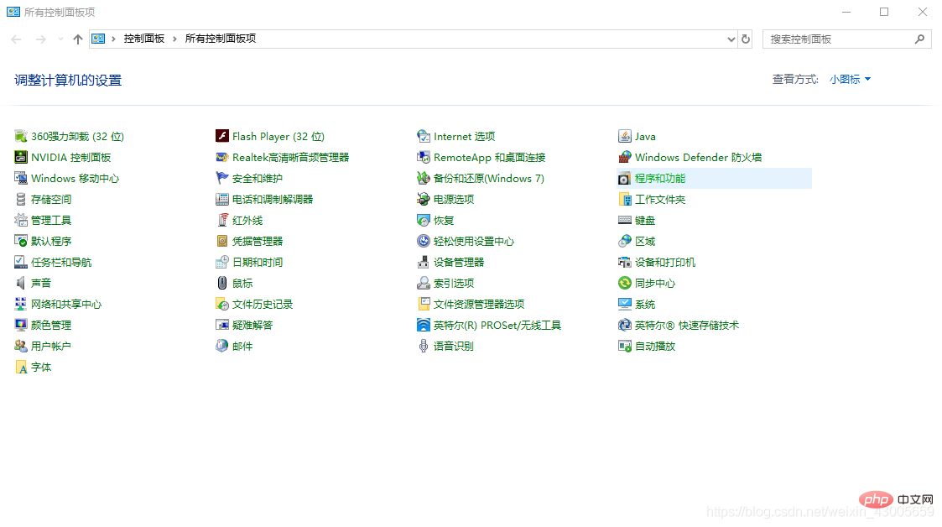Screen dimensions: 942x527
Task: Open 设备和打印机 link
Action: (x=665, y=263)
